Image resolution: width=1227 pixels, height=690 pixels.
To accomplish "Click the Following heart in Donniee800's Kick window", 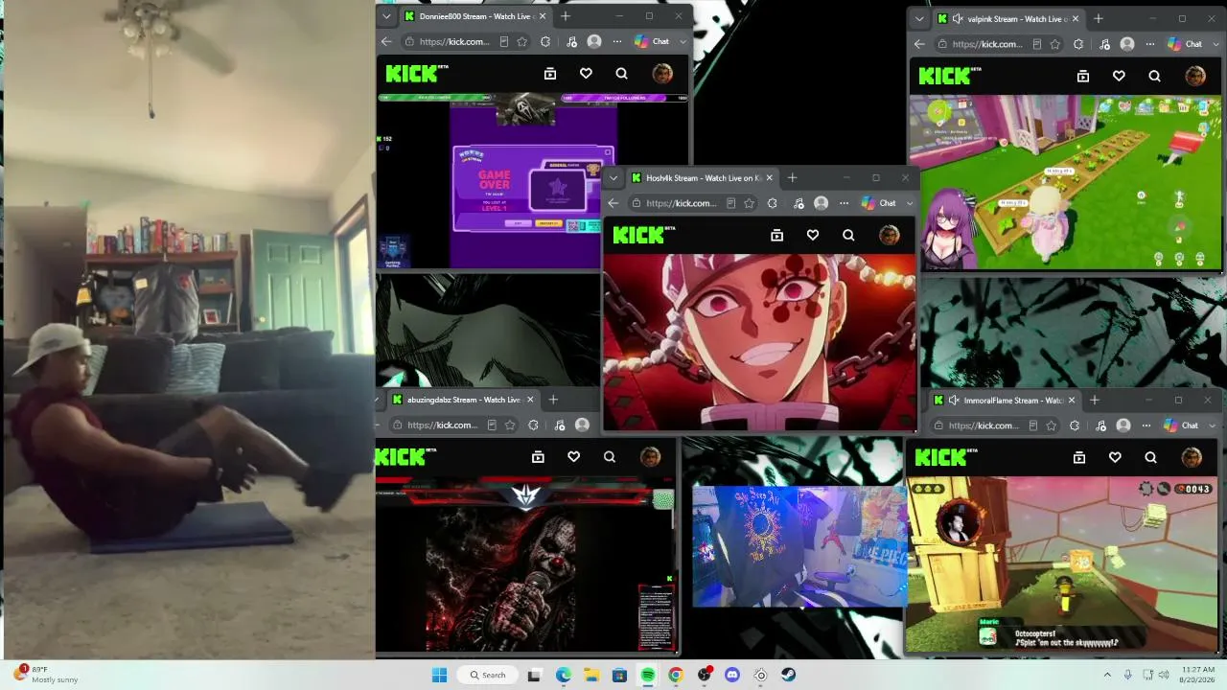I will [x=586, y=74].
